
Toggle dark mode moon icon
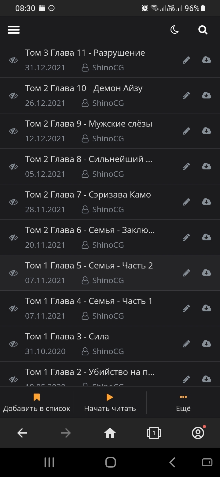pos(174,30)
